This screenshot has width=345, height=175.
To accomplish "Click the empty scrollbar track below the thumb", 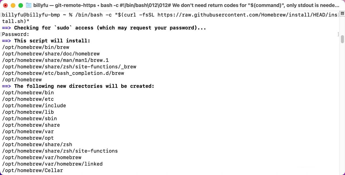I will [x=342, y=109].
